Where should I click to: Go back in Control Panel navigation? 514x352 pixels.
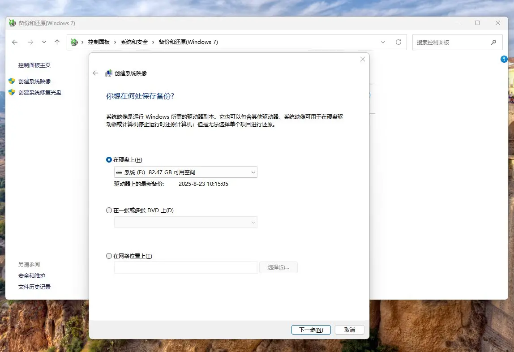click(15, 42)
